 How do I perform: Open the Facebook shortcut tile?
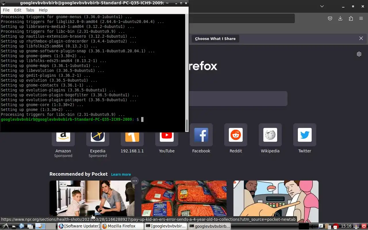pyautogui.click(x=201, y=135)
